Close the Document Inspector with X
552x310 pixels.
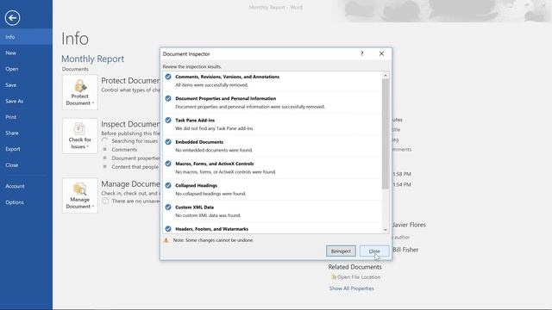(x=381, y=53)
